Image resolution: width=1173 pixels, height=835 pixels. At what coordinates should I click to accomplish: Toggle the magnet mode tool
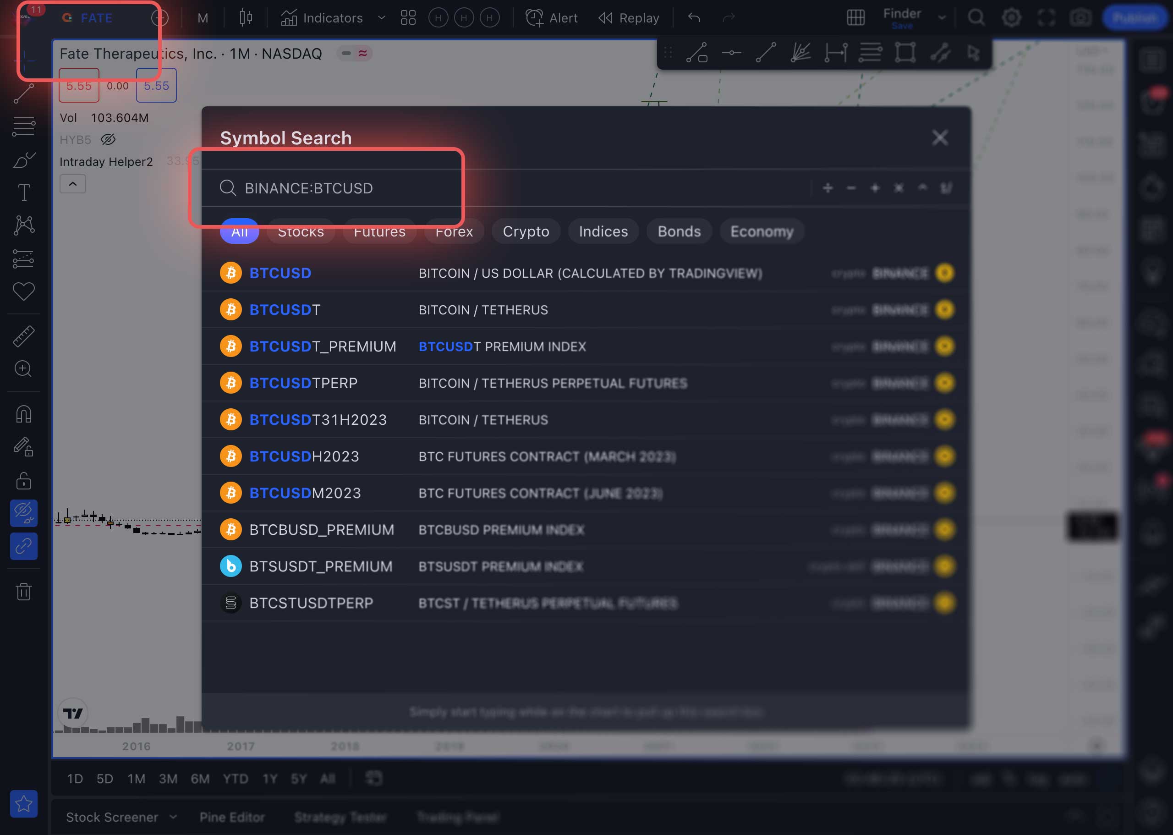[x=24, y=414]
